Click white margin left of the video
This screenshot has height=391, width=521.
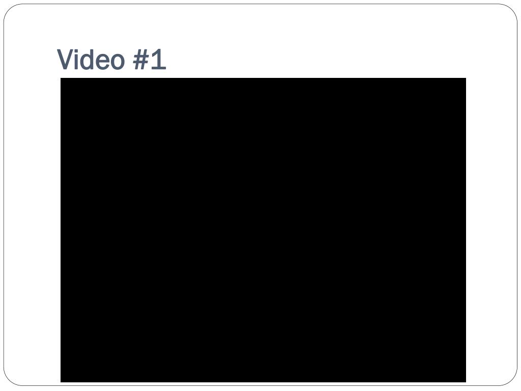(32, 230)
